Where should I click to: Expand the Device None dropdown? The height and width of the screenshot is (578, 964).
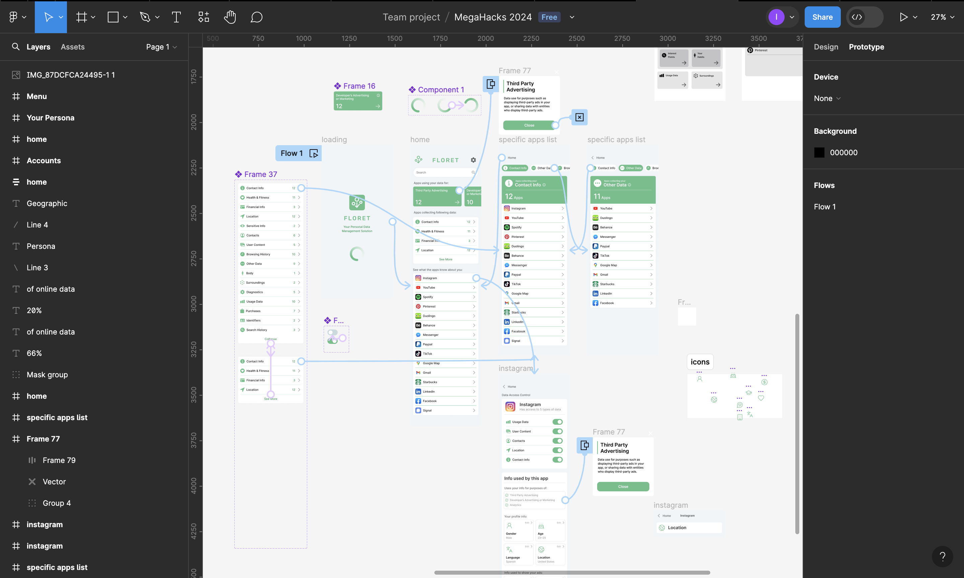tap(827, 99)
